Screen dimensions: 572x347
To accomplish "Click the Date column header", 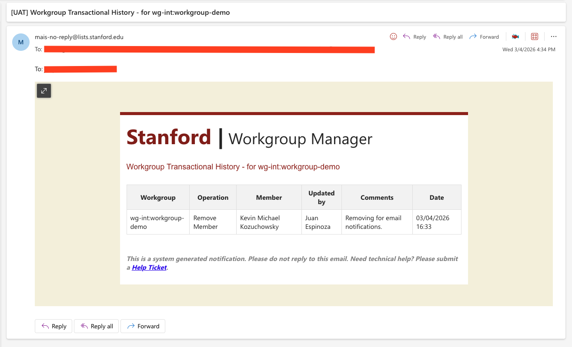I will [437, 197].
